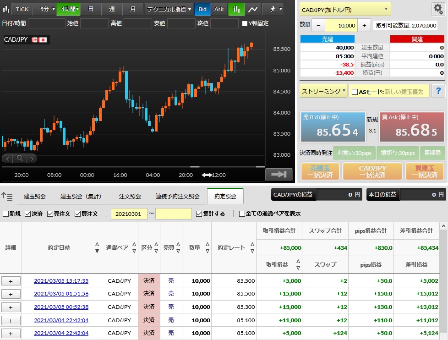Select the 日 daily timeframe
Image resolution: width=448 pixels, height=340 pixels.
tap(91, 9)
